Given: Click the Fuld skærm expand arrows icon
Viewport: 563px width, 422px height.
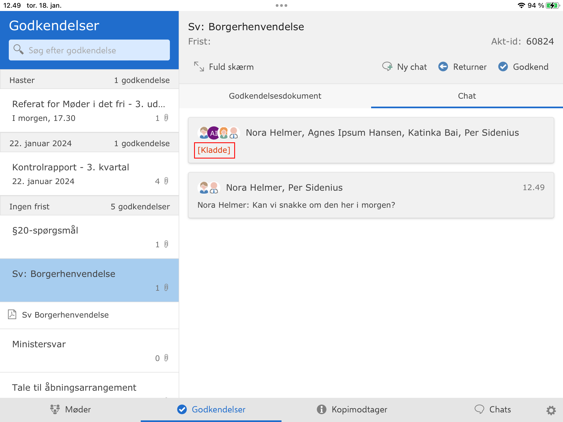Looking at the screenshot, I should [x=199, y=67].
